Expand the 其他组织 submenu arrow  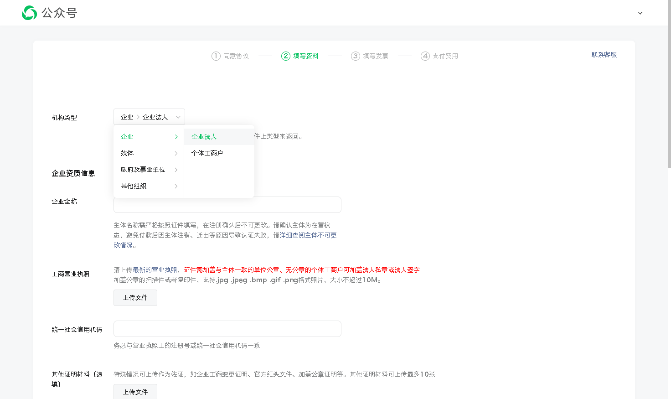point(176,186)
